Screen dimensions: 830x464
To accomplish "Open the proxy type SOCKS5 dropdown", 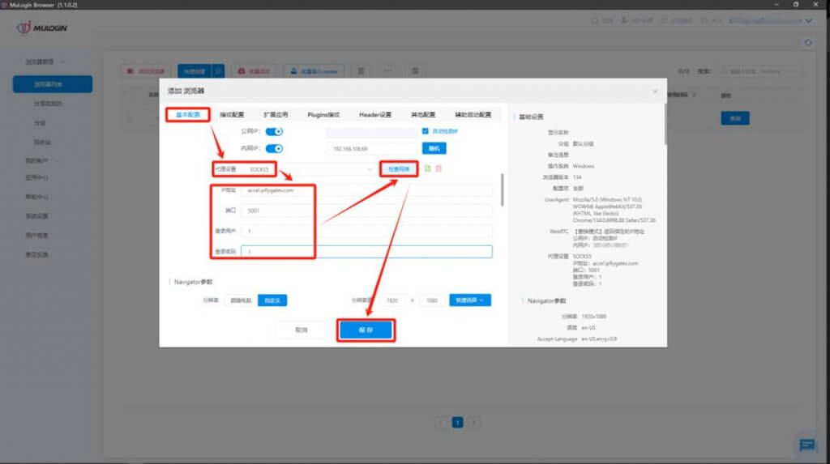I will pos(308,169).
